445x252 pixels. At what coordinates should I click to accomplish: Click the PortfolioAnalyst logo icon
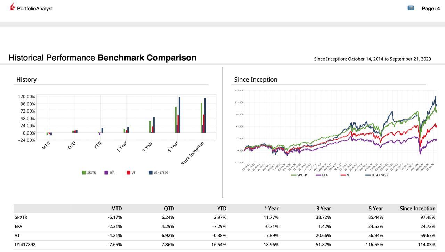pyautogui.click(x=13, y=7)
